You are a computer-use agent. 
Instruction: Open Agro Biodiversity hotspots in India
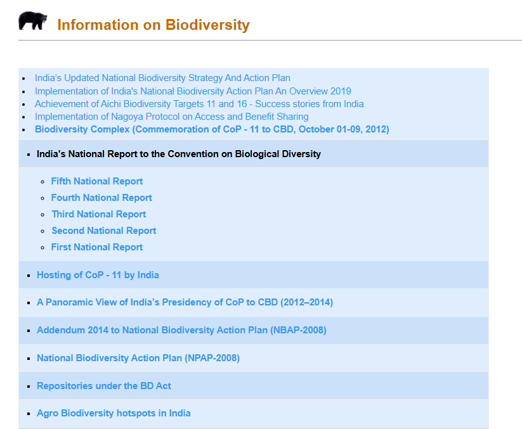coord(114,413)
